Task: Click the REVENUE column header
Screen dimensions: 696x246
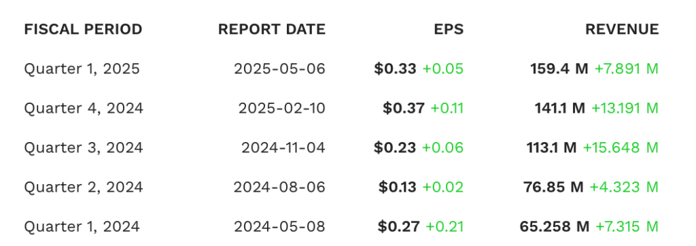Action: coord(622,29)
